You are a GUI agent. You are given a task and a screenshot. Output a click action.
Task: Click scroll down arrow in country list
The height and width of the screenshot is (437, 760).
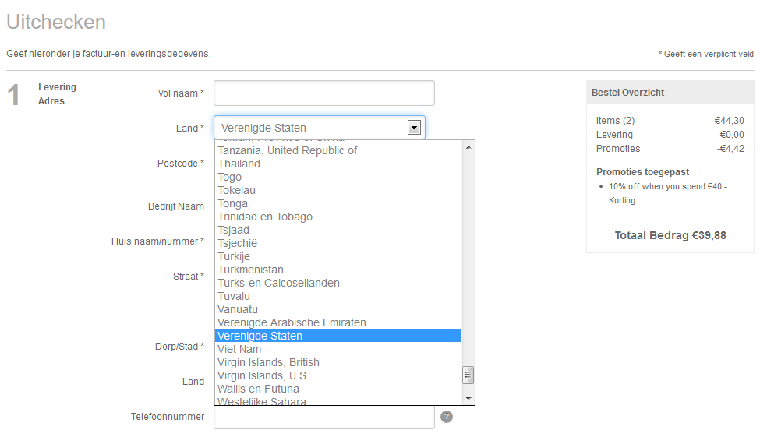tap(468, 399)
